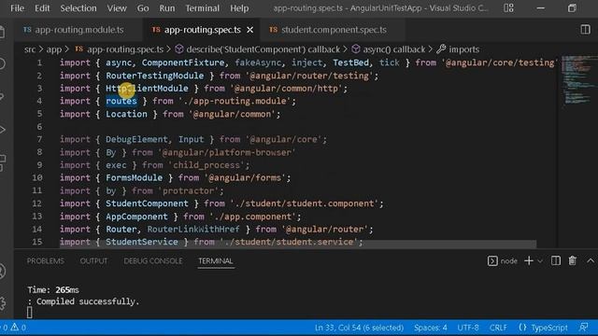Open warnings count in status bar
Image resolution: width=598 pixels, height=336 pixels.
click(19, 328)
